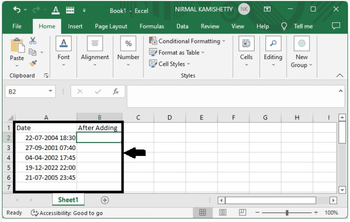This screenshot has width=350, height=222.
Task: Expand the Alignment group
Action: [95, 52]
